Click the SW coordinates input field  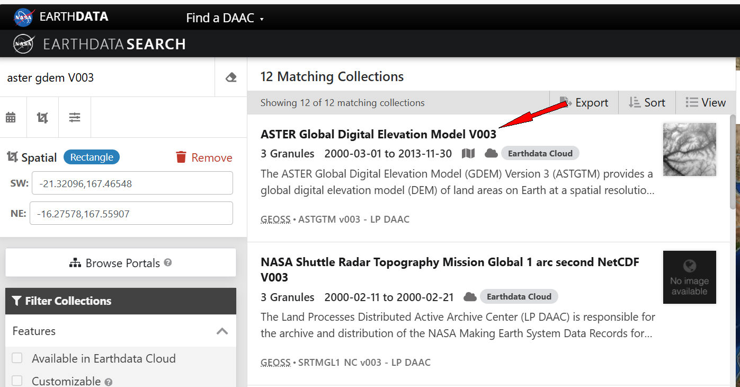coord(132,183)
